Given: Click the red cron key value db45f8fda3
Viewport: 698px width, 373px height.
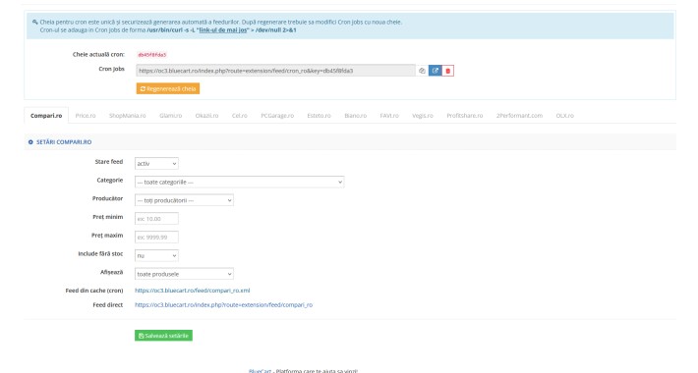Looking at the screenshot, I should pos(151,55).
